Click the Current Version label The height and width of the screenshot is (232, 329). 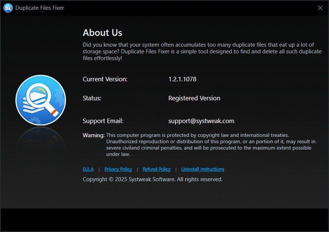tap(105, 79)
